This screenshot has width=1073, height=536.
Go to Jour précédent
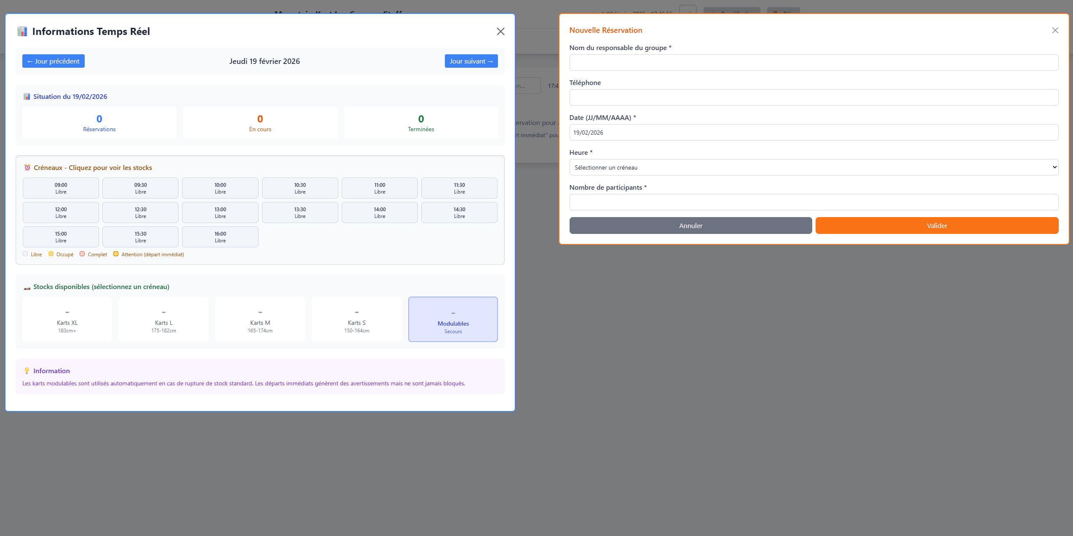pos(54,61)
